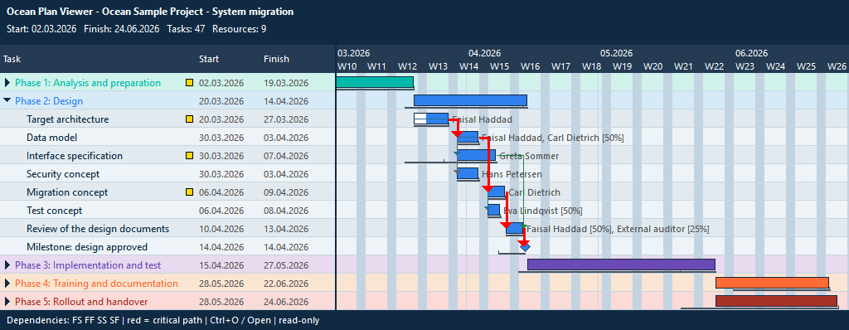Expand Phase 5: Rollout and handover

[x=7, y=302]
